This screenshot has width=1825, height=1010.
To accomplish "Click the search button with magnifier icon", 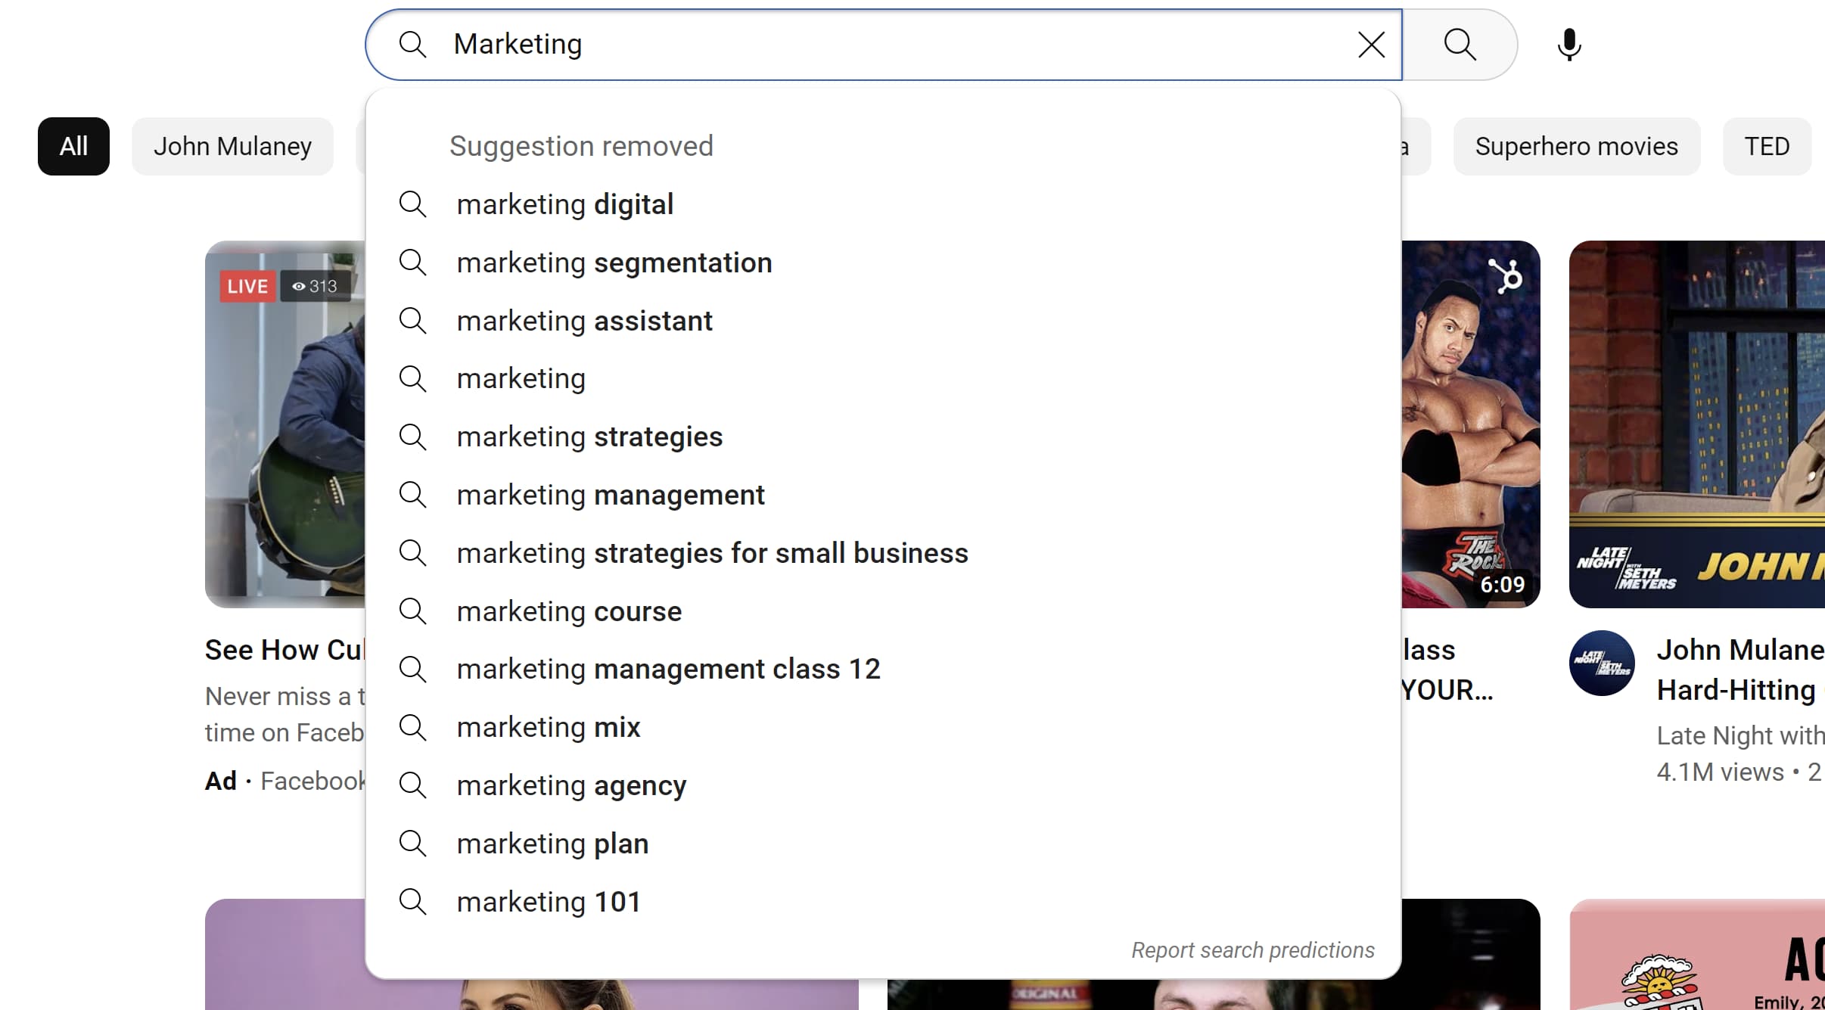I will pos(1460,45).
